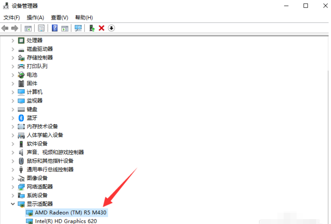
Task: Click the blue help question mark icon
Action: click(55, 28)
